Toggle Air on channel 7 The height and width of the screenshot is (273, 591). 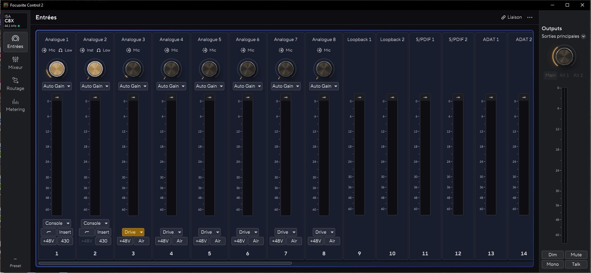tap(294, 241)
